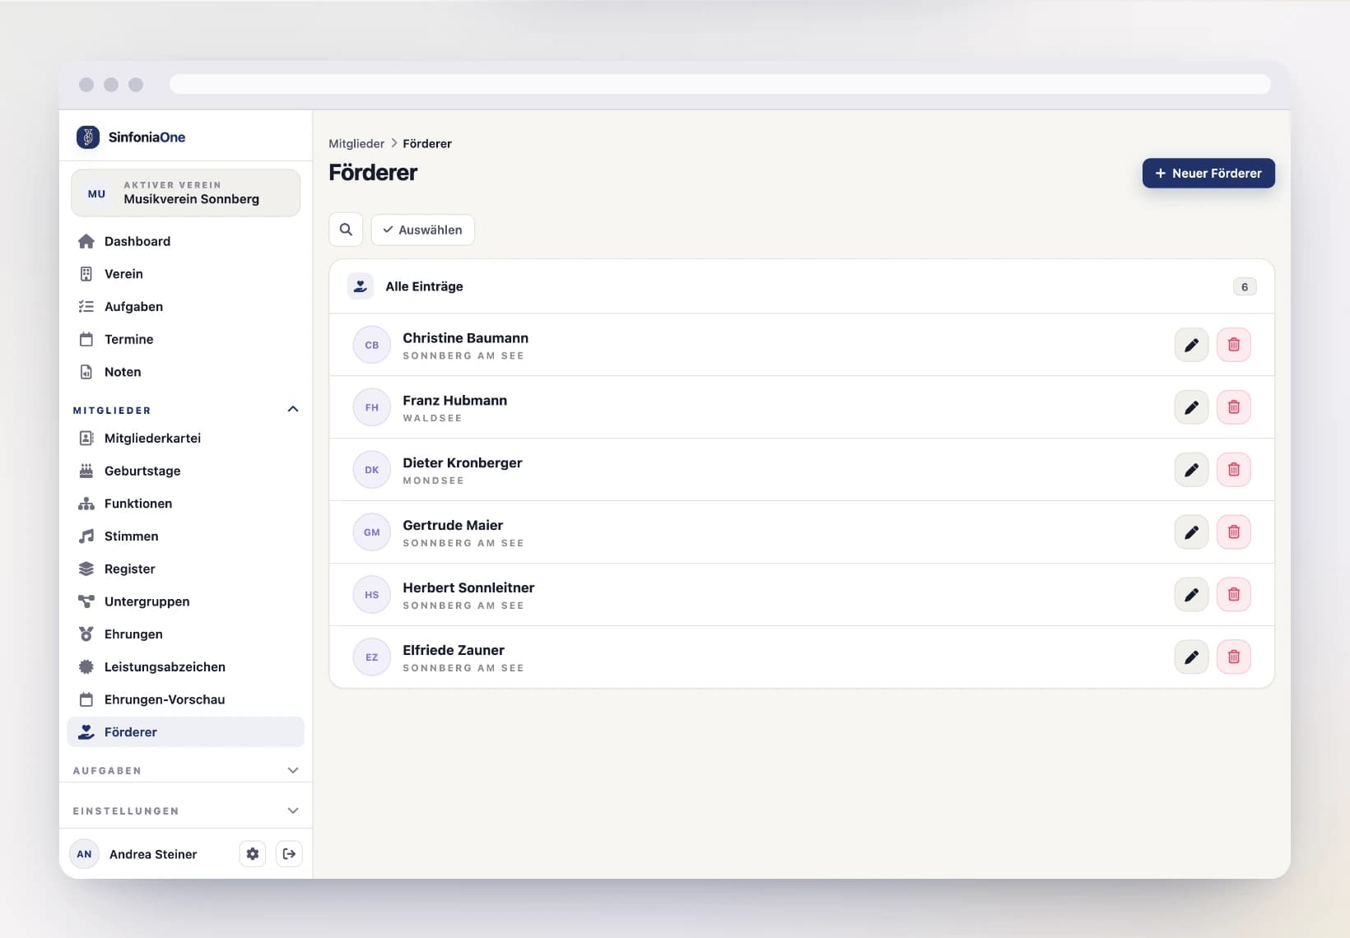Open the active Verein switcher Musikverein Sonnberg
Screen dimensions: 1350x938
[186, 193]
